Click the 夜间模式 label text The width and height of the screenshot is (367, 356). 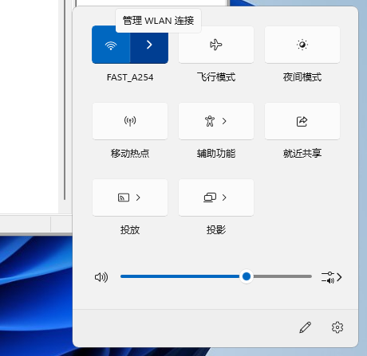(x=302, y=77)
